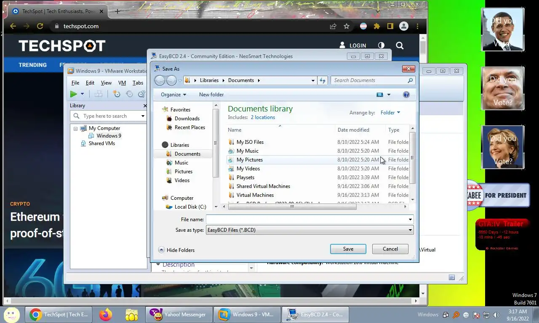Select Local Disk (C:) in navigation pane

(x=190, y=207)
